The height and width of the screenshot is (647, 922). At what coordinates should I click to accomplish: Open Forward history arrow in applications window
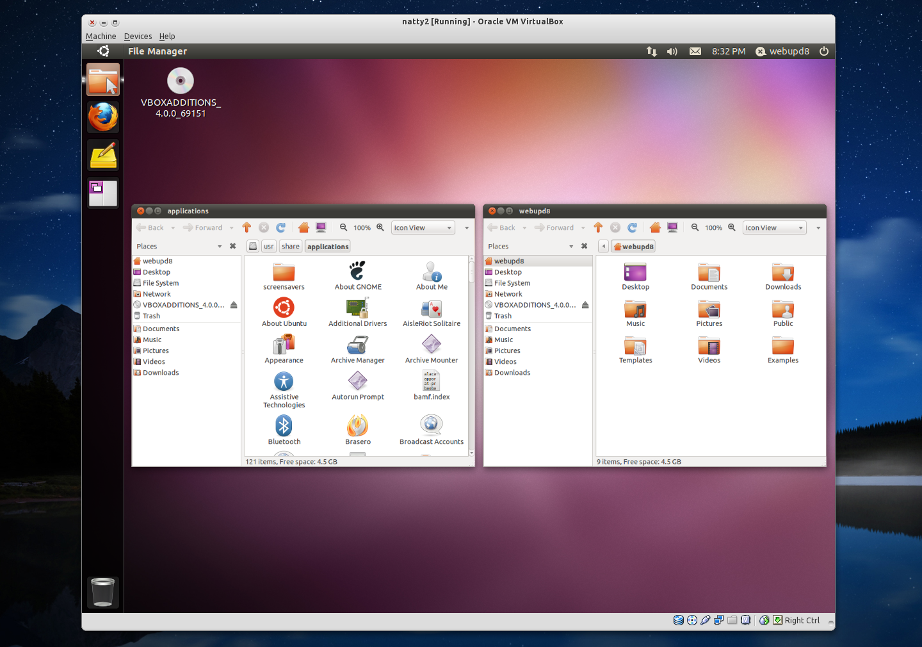tap(232, 228)
